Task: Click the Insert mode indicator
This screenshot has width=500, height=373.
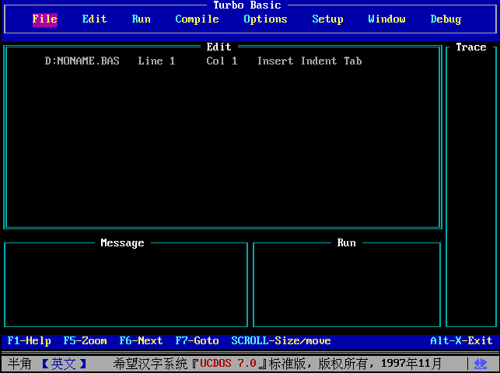Action: [x=274, y=61]
